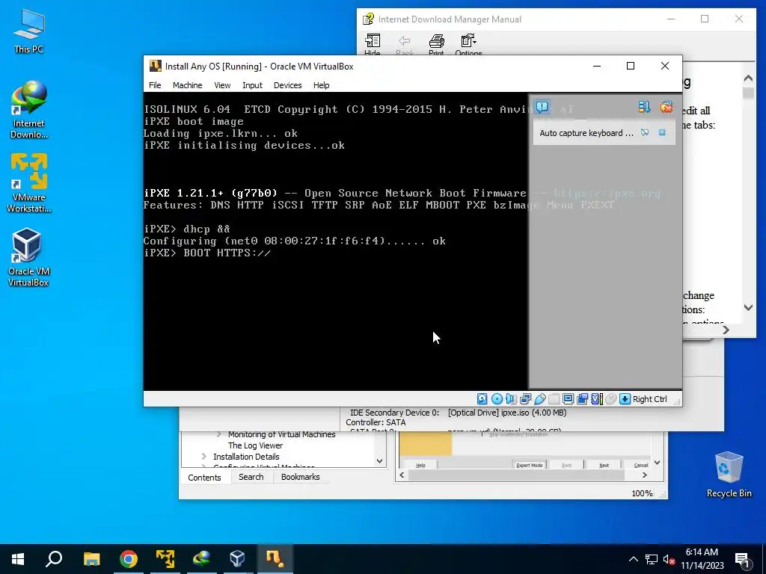
Task: Open taskbar Search
Action: coord(54,559)
